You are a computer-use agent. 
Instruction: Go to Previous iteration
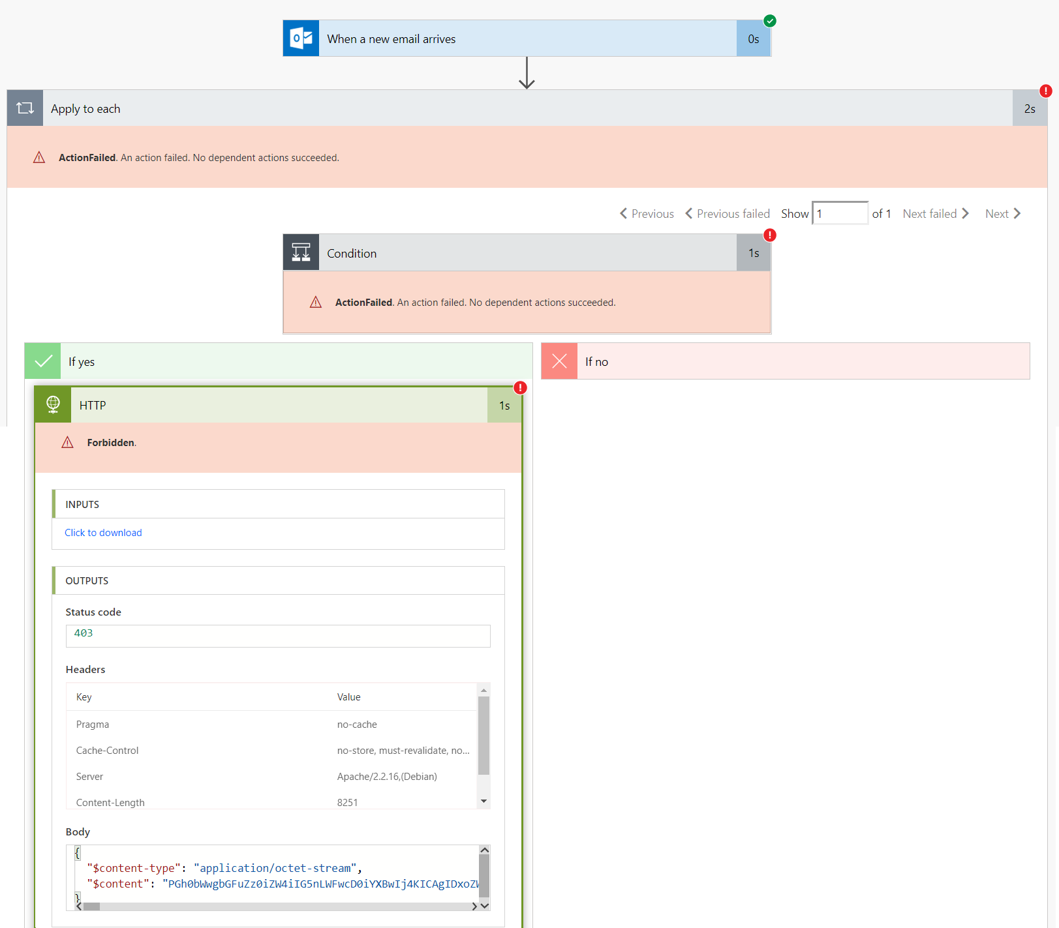(x=647, y=213)
